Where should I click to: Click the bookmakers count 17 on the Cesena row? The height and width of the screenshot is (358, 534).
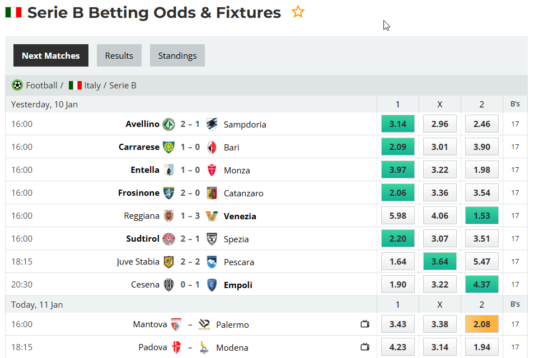coord(514,284)
